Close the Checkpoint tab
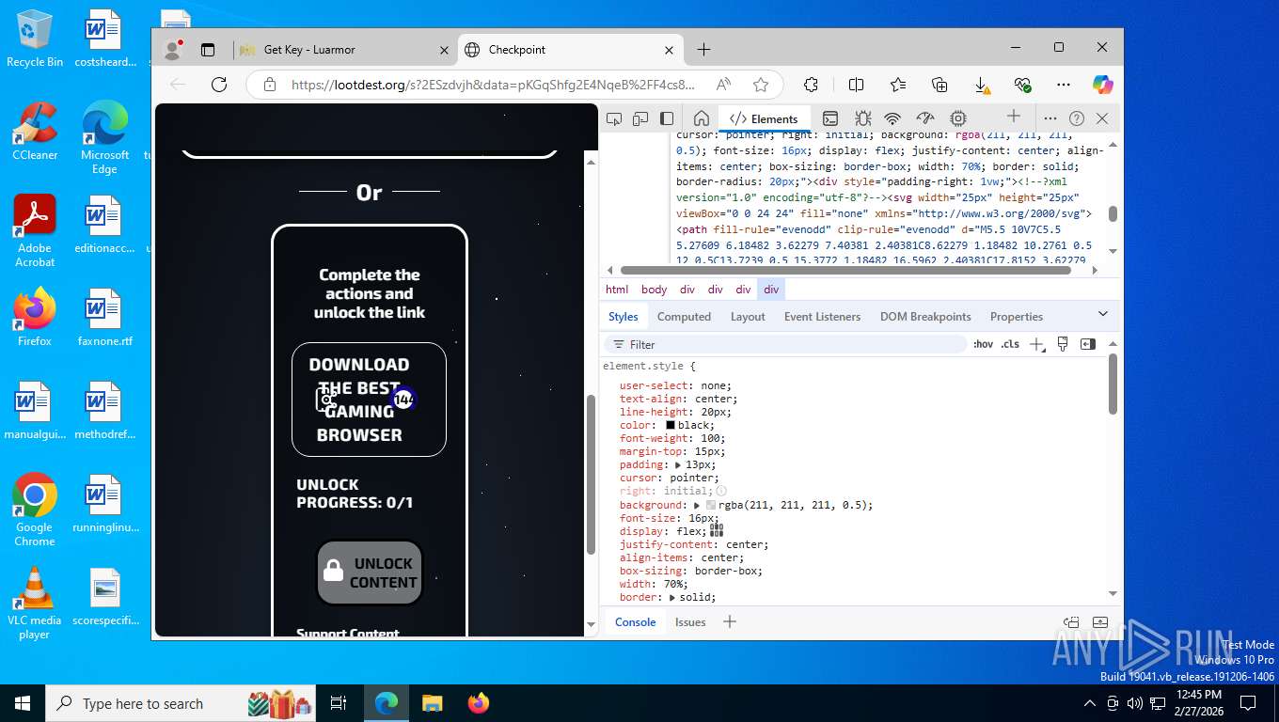This screenshot has width=1279, height=722. pos(671,50)
